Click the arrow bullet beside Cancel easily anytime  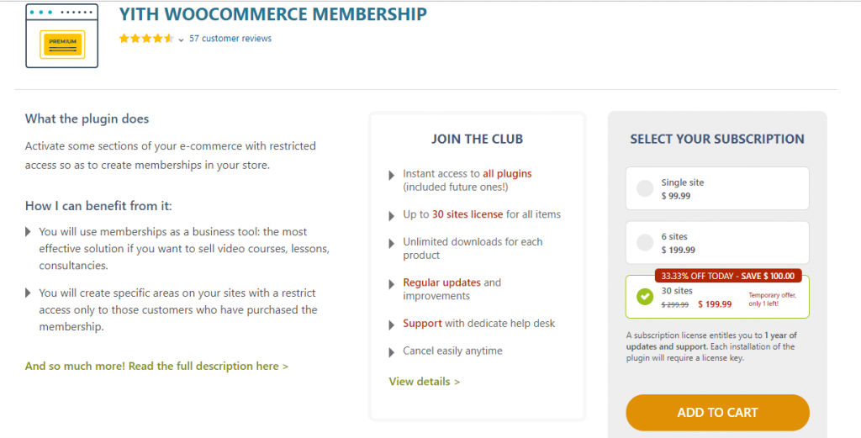pos(392,352)
